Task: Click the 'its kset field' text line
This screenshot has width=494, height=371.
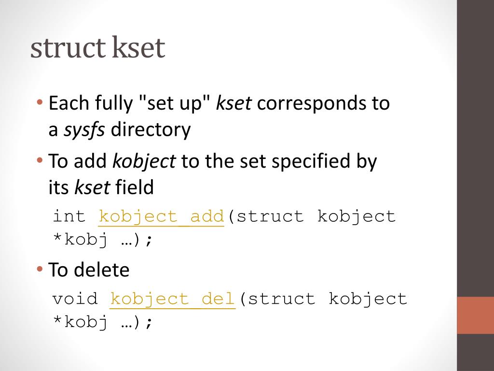Action: pyautogui.click(x=101, y=187)
